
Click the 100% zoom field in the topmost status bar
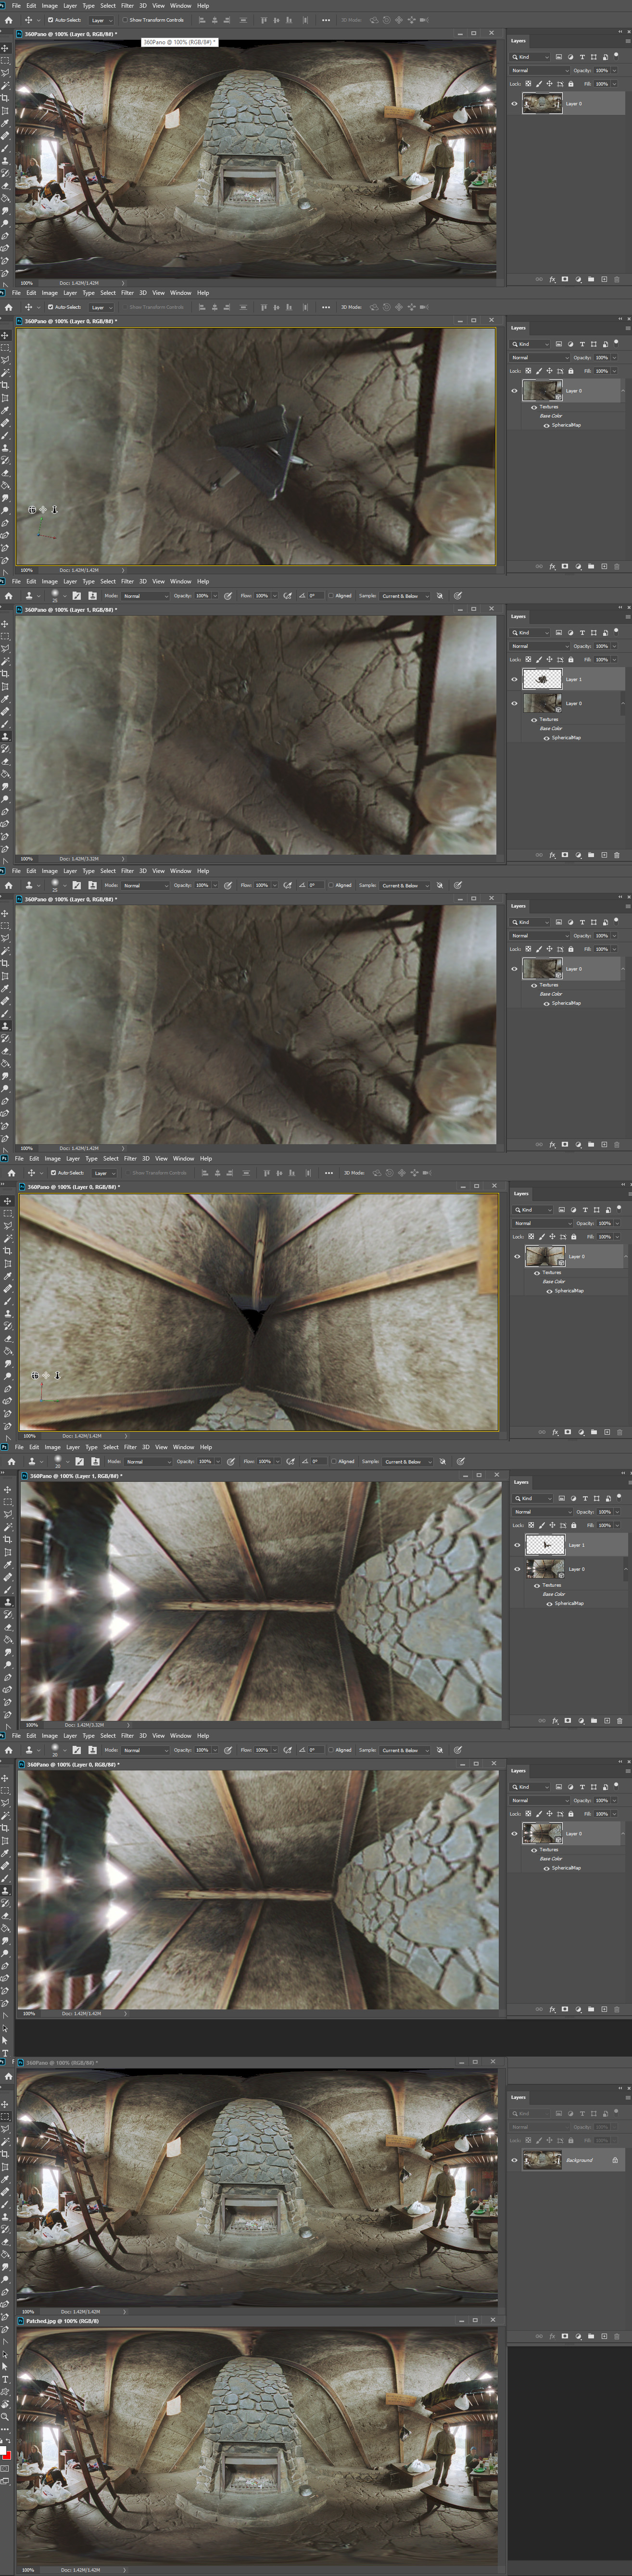tap(26, 283)
